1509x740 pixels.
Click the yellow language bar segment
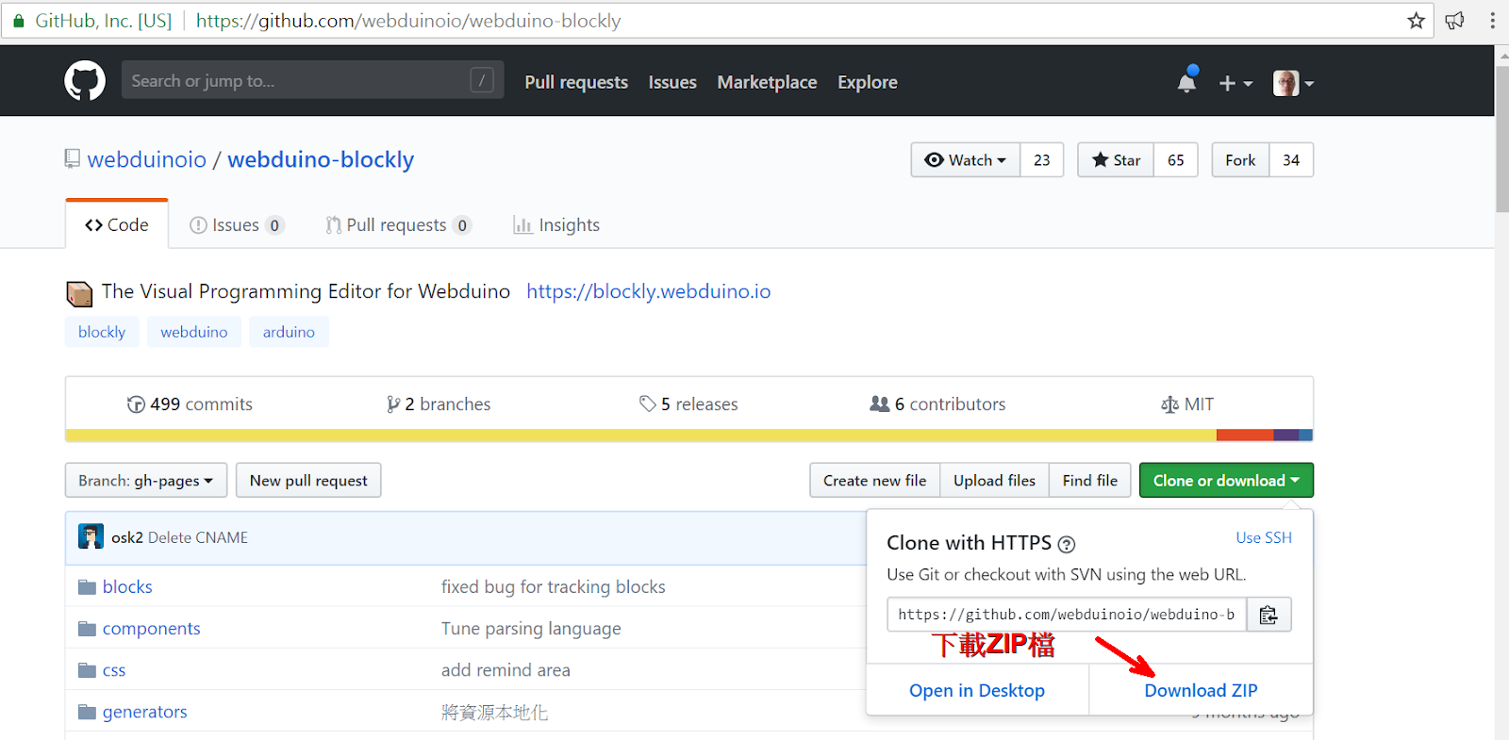coord(641,436)
